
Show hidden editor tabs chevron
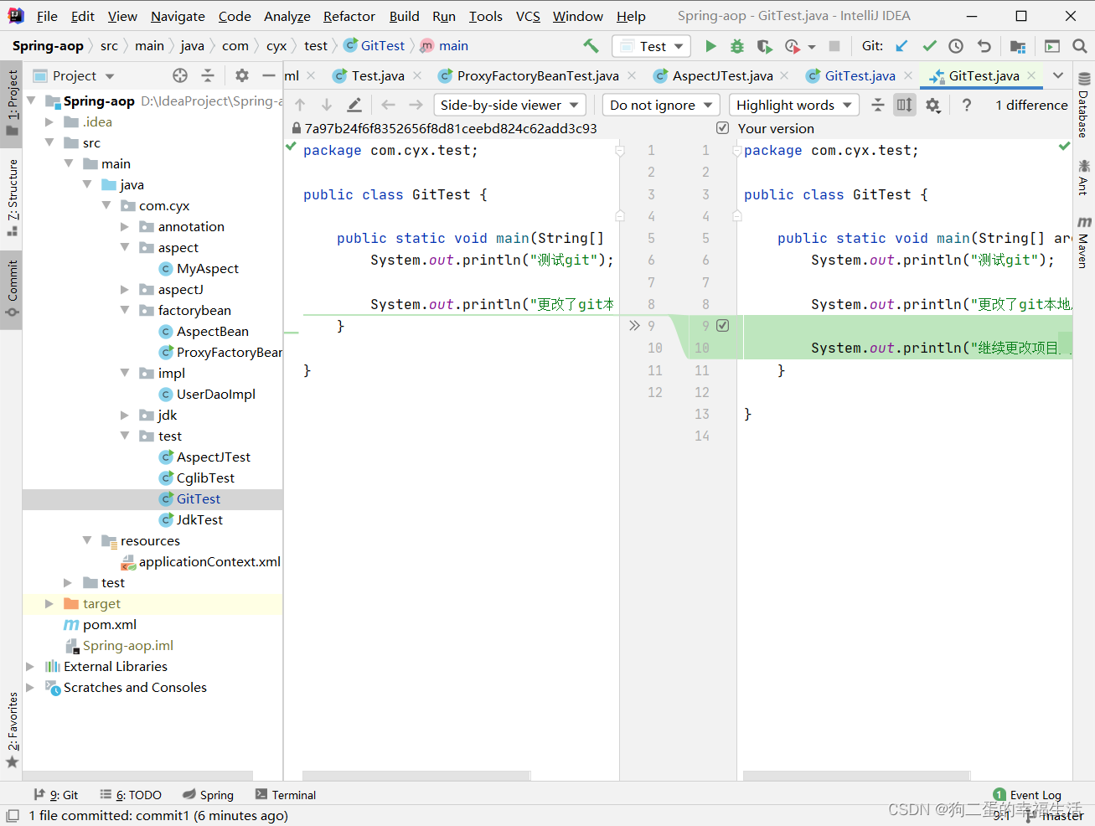(x=1058, y=75)
